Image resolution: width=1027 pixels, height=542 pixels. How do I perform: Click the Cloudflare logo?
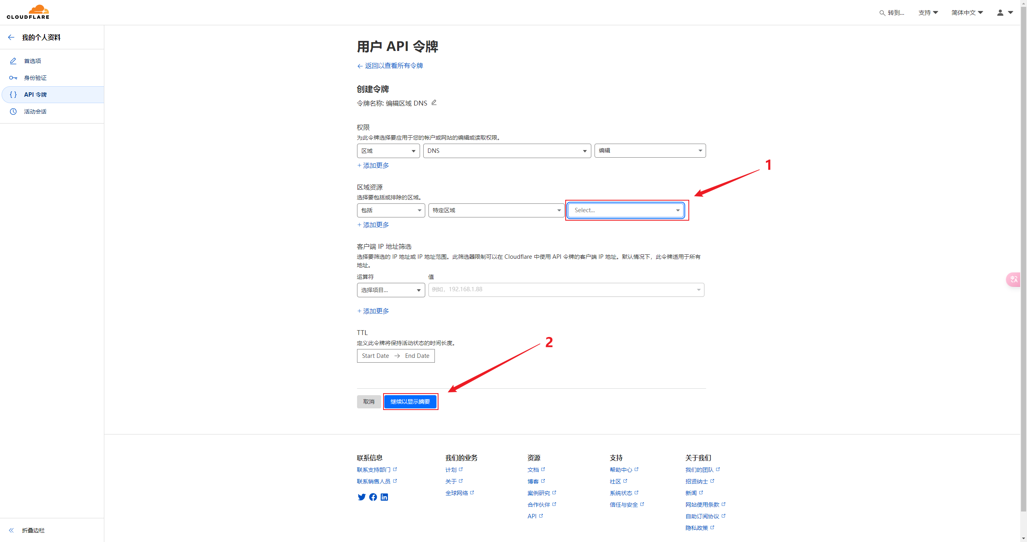(x=28, y=12)
